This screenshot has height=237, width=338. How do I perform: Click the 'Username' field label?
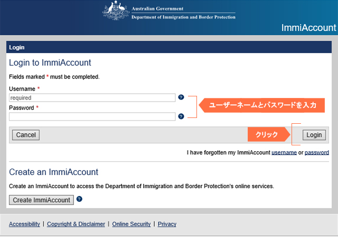[x=22, y=89]
